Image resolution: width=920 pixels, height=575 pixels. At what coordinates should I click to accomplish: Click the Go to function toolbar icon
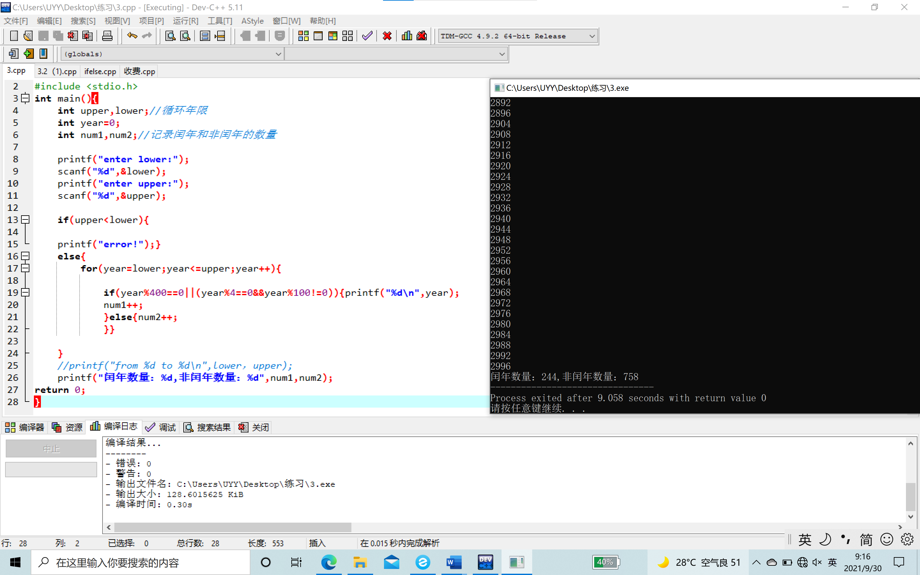point(205,36)
